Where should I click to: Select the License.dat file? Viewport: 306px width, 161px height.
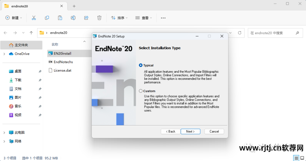[x=62, y=70]
